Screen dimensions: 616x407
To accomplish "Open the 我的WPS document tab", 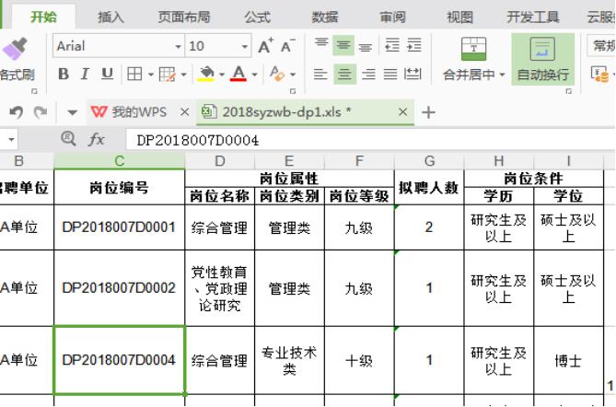I will tap(129, 112).
